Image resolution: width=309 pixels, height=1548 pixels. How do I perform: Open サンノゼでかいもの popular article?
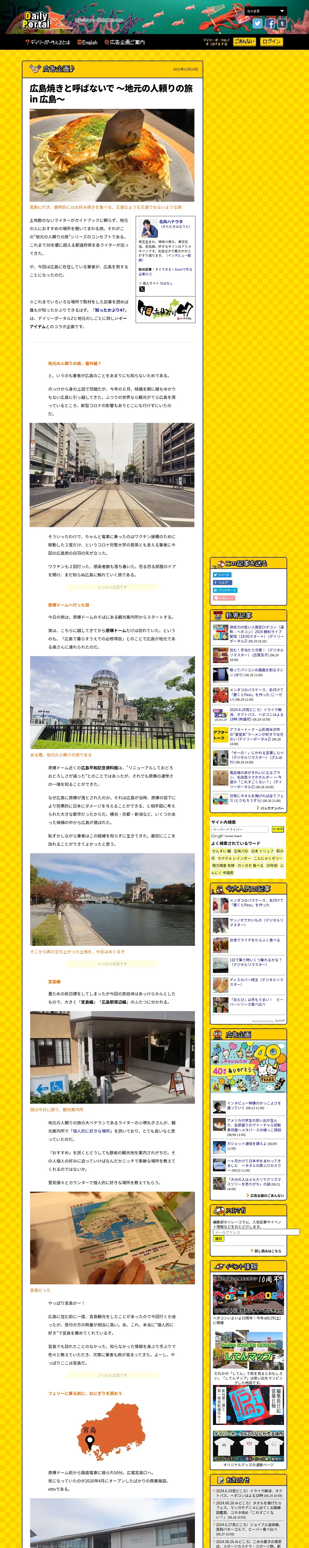pyautogui.click(x=257, y=922)
